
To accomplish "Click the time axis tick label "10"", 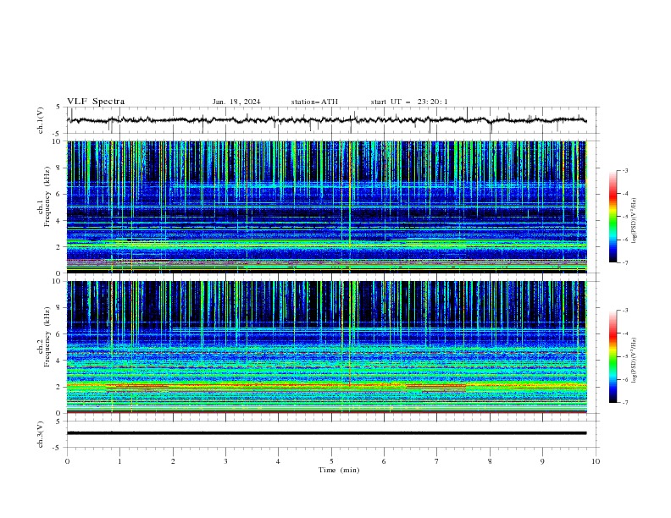I will tap(596, 461).
